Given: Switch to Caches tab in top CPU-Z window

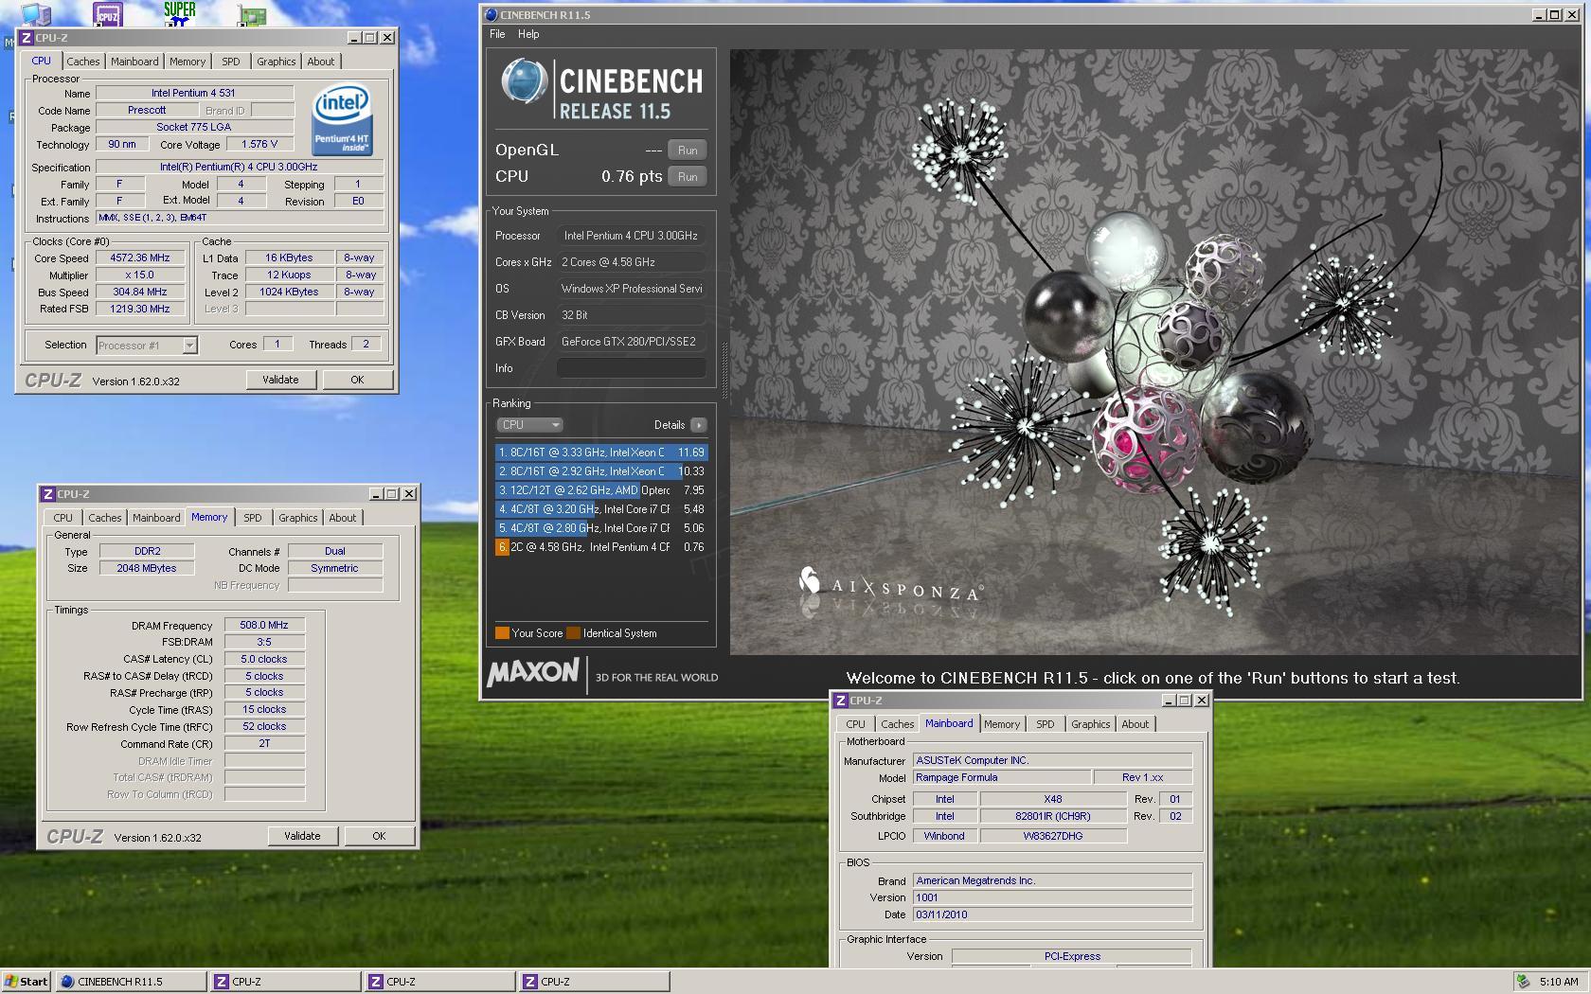Looking at the screenshot, I should (x=83, y=62).
